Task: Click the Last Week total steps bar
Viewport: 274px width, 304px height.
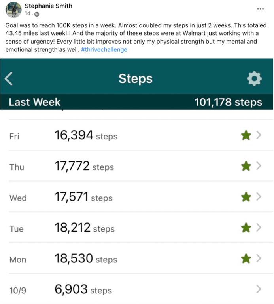Action: [136, 102]
